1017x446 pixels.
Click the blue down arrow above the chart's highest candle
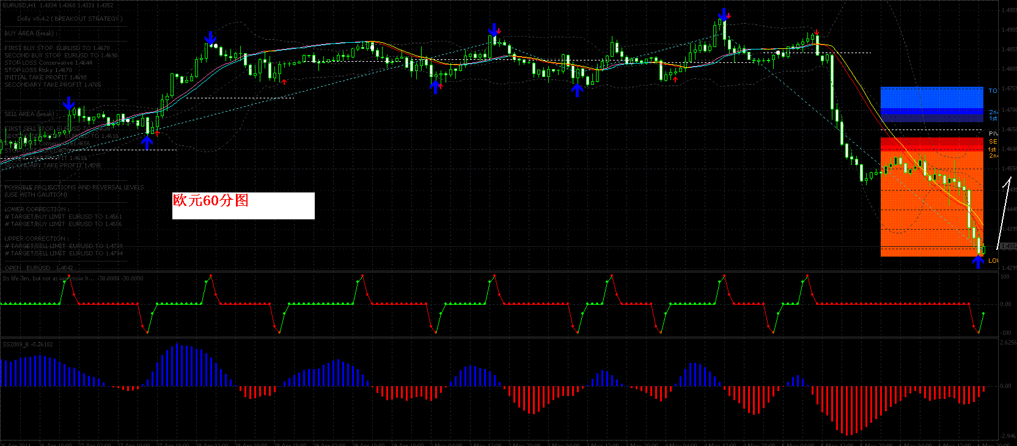[724, 15]
